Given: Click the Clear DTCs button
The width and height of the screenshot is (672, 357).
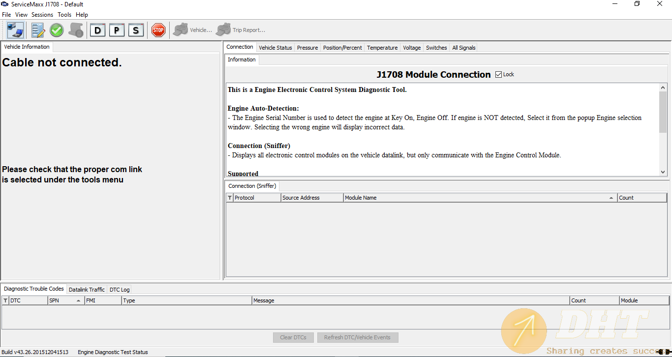Looking at the screenshot, I should [293, 337].
